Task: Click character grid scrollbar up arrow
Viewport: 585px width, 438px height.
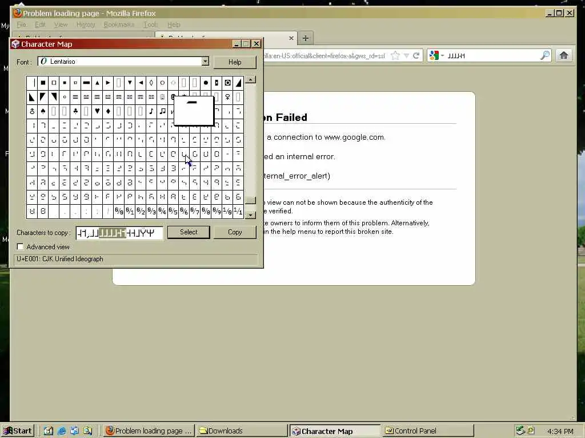Action: pyautogui.click(x=250, y=80)
